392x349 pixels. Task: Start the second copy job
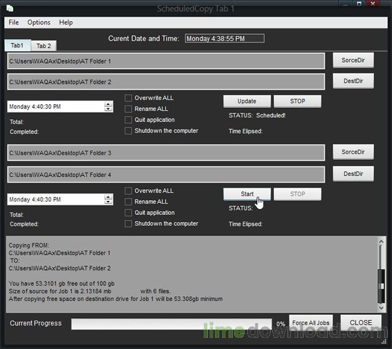coord(247,194)
